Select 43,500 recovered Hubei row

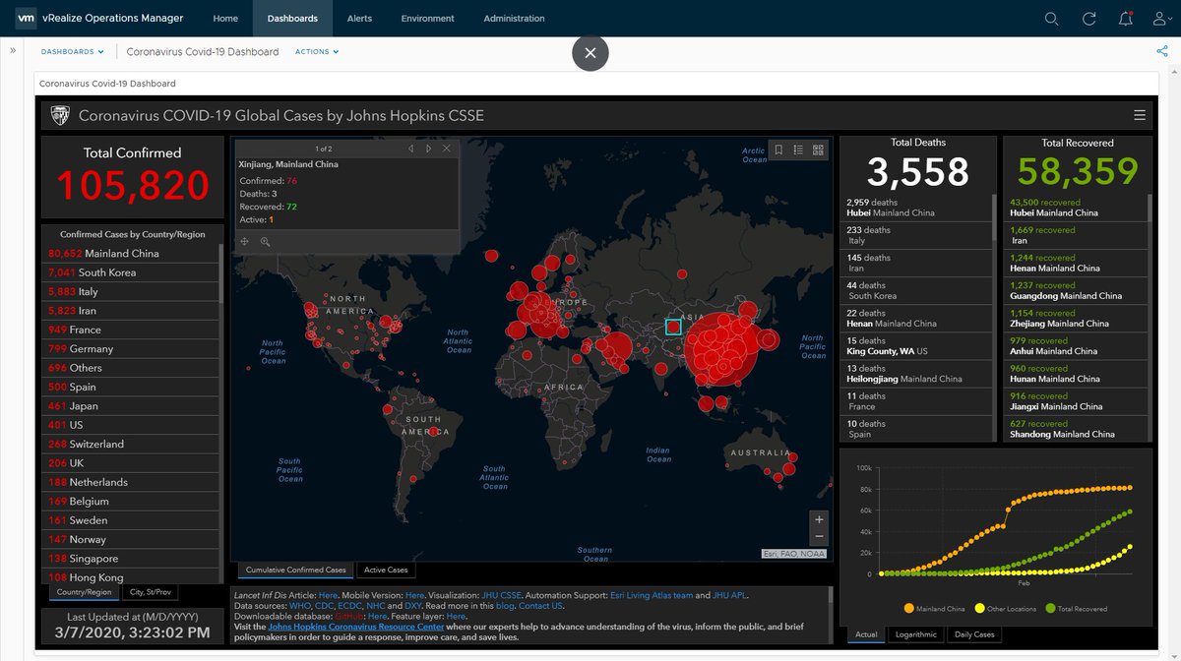click(1077, 208)
